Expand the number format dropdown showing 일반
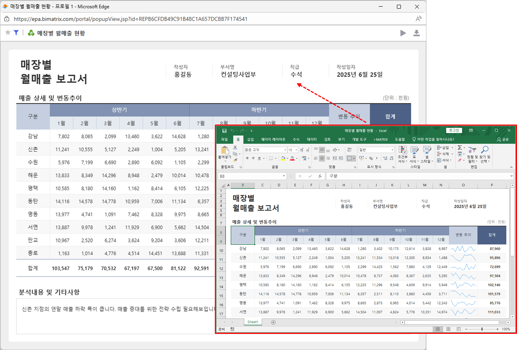 392,150
